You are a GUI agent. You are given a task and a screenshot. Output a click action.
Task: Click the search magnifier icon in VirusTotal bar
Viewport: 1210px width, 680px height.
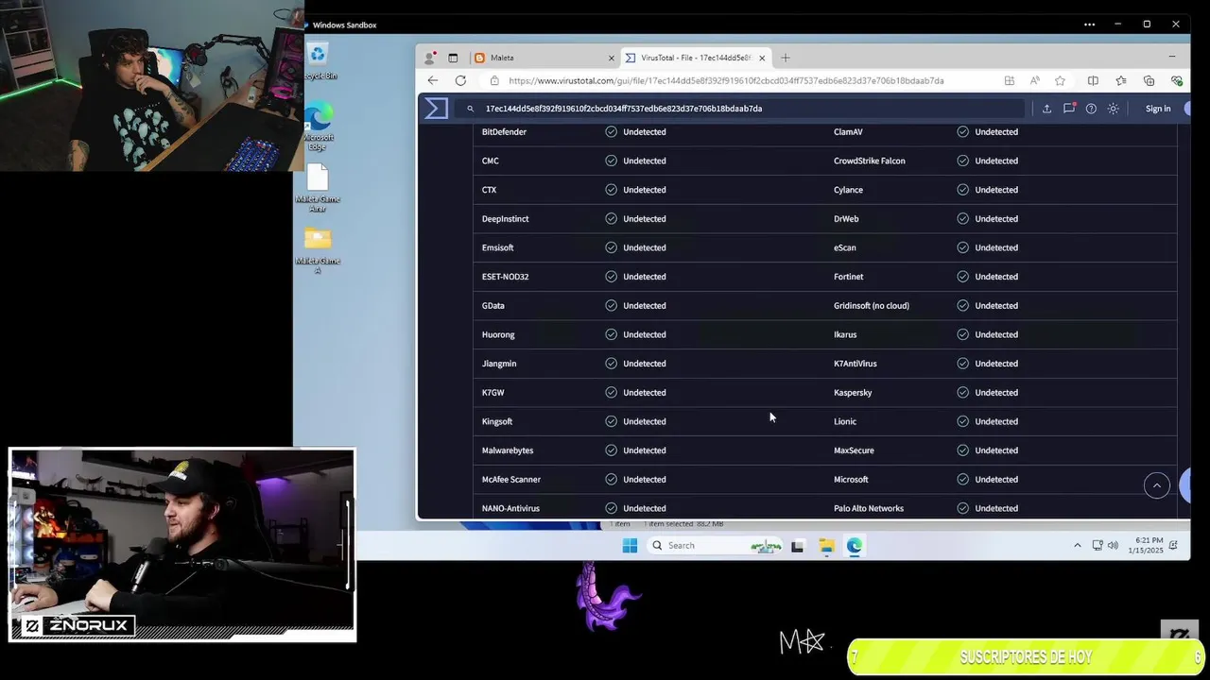click(x=470, y=109)
